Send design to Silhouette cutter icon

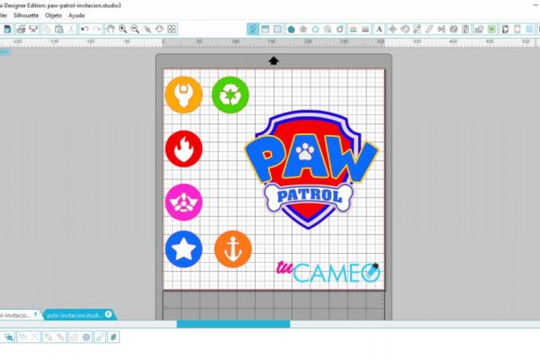coord(33,30)
